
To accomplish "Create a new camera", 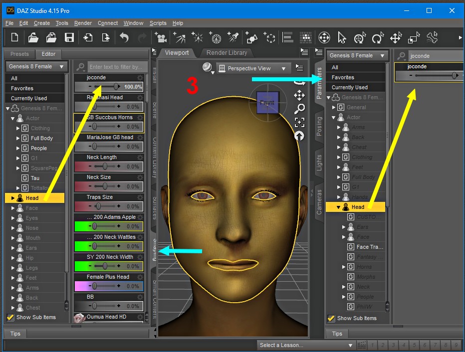I will [161, 37].
